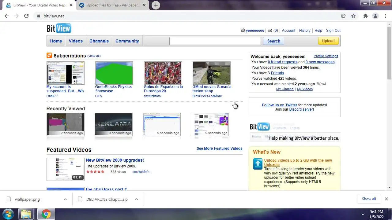Open the Chrome profile icon
This screenshot has height=220, width=392.
point(375,16)
